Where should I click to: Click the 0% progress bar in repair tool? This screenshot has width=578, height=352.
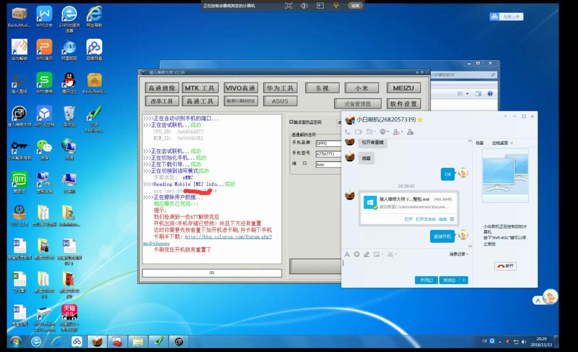click(x=212, y=273)
